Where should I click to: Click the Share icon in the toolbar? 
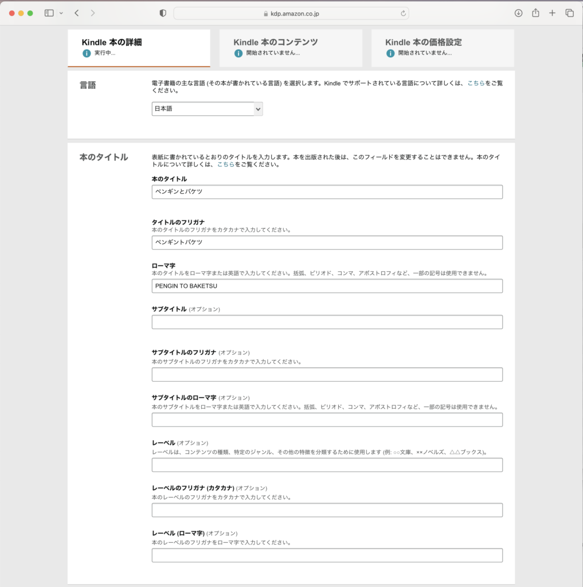[x=535, y=13]
